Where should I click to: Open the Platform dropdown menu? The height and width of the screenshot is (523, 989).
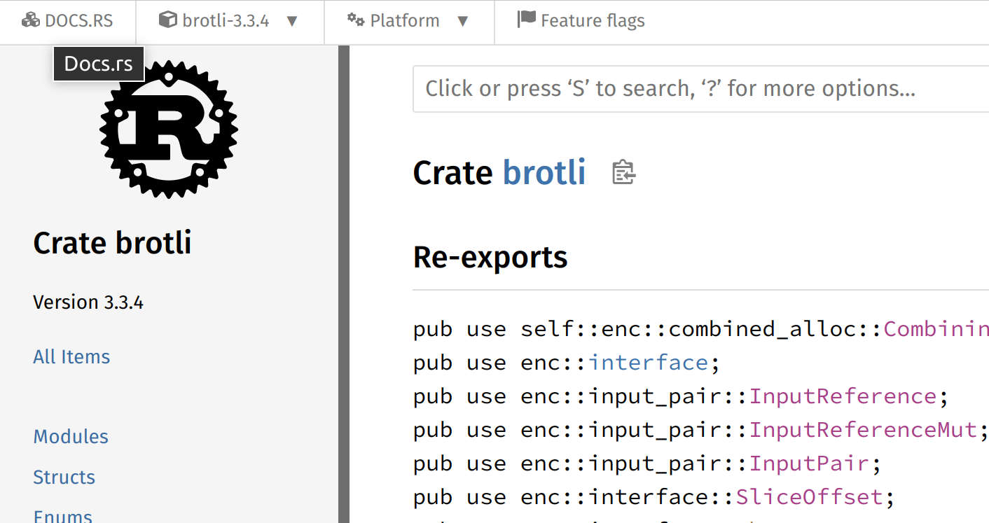pos(409,21)
